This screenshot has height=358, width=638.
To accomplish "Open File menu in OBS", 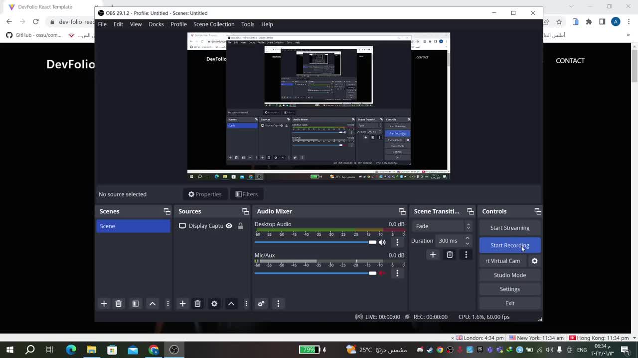I will point(102,24).
